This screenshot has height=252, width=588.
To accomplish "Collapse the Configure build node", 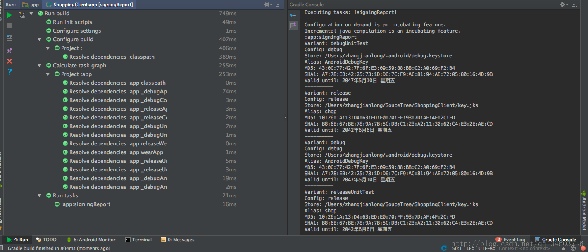I will 40,39.
